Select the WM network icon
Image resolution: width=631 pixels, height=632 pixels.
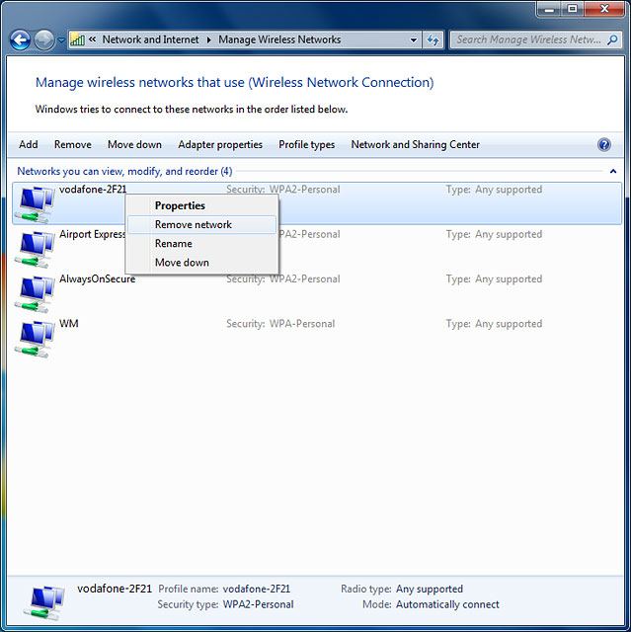(x=35, y=339)
